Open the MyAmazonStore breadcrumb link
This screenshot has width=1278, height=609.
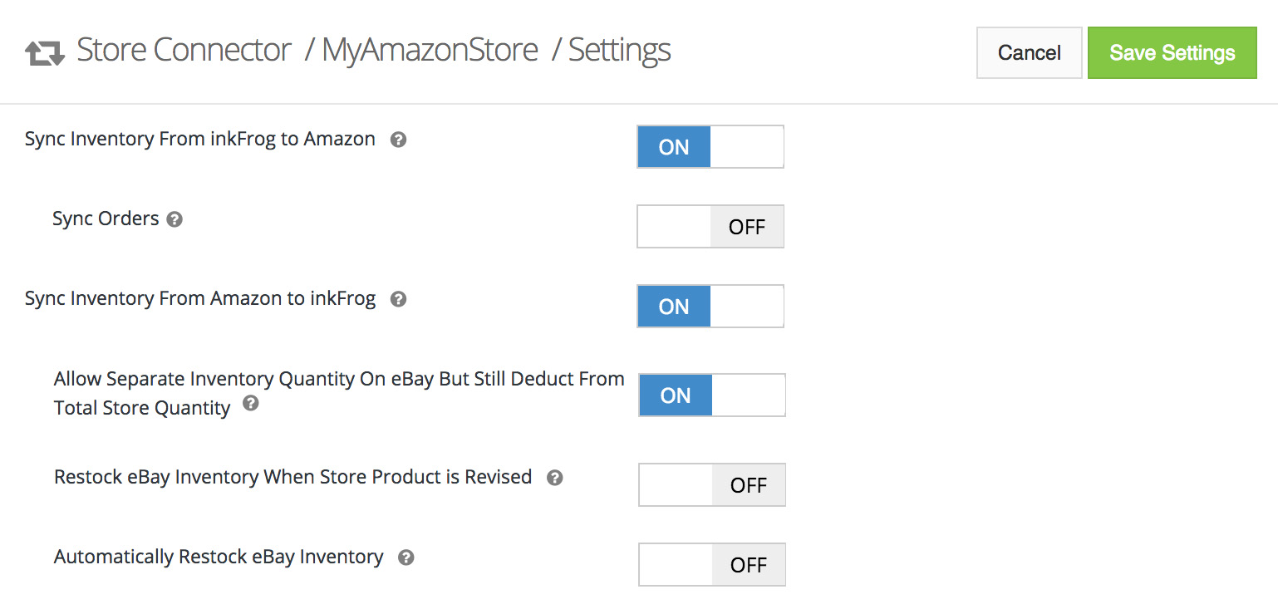[430, 51]
